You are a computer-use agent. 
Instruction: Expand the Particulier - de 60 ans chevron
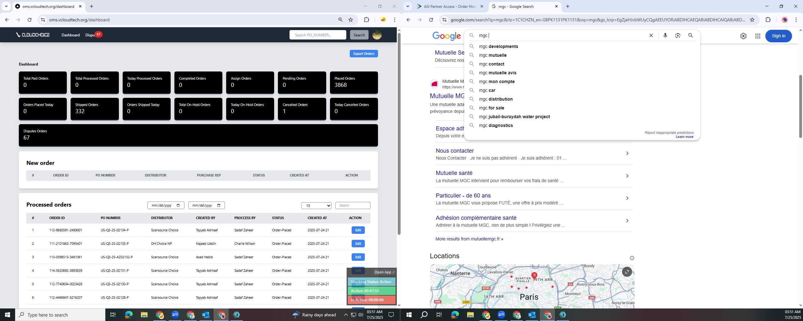pos(627,198)
